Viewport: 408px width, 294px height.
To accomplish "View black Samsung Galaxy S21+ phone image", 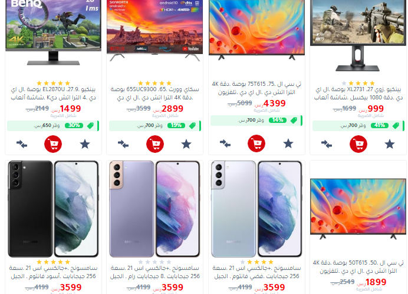I will (53, 209).
